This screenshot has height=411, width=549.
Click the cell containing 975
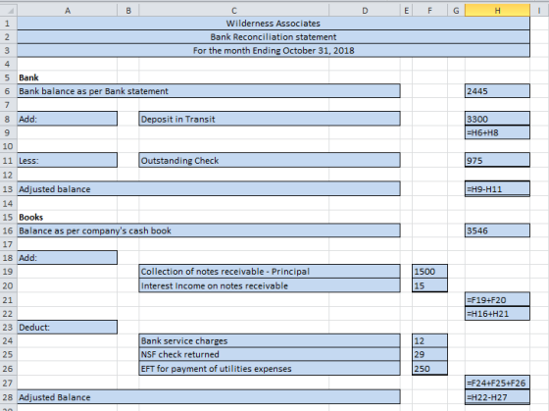(497, 160)
